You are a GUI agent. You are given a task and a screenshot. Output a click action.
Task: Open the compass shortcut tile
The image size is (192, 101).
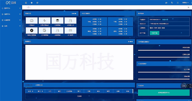(32, 30)
